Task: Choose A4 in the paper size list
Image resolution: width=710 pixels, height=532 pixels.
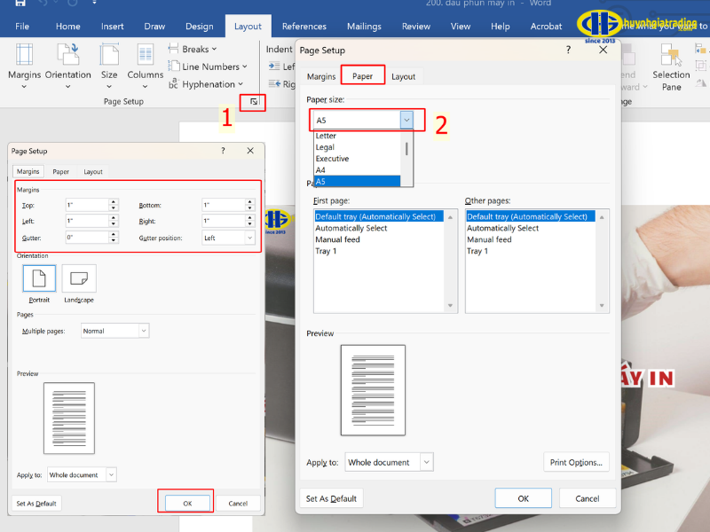Action: [321, 170]
